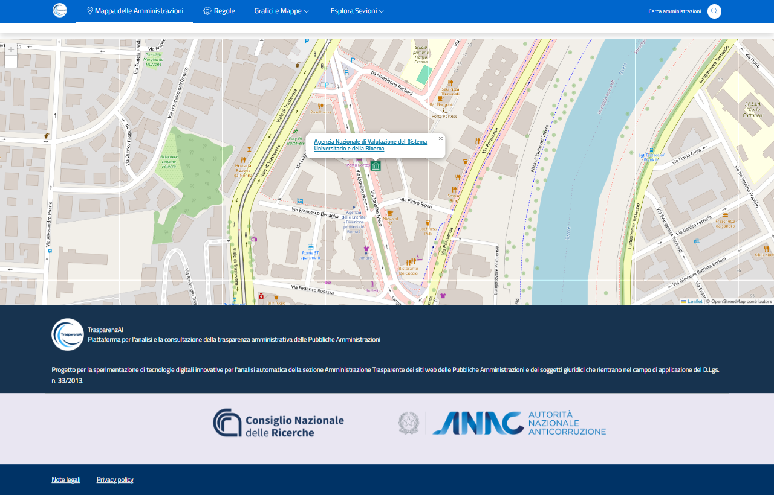Click the Nievo al 5° cafe icon
This screenshot has height=495, width=774.
[x=390, y=212]
